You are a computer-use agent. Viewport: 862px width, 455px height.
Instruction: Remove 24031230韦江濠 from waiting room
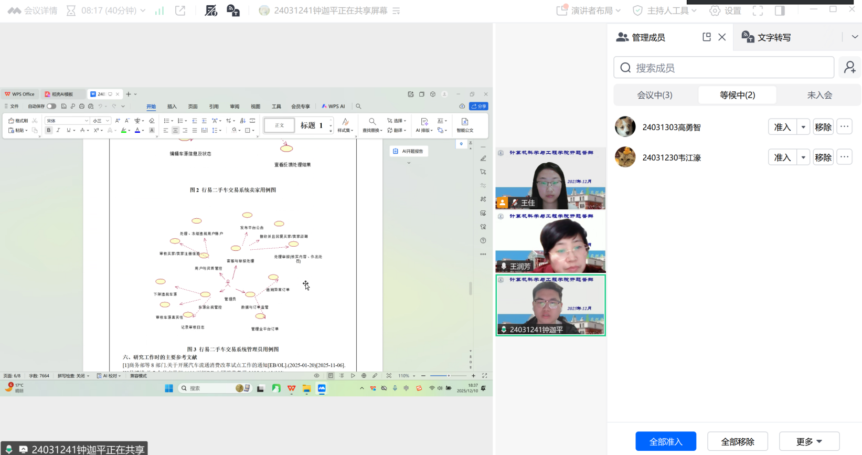click(823, 157)
